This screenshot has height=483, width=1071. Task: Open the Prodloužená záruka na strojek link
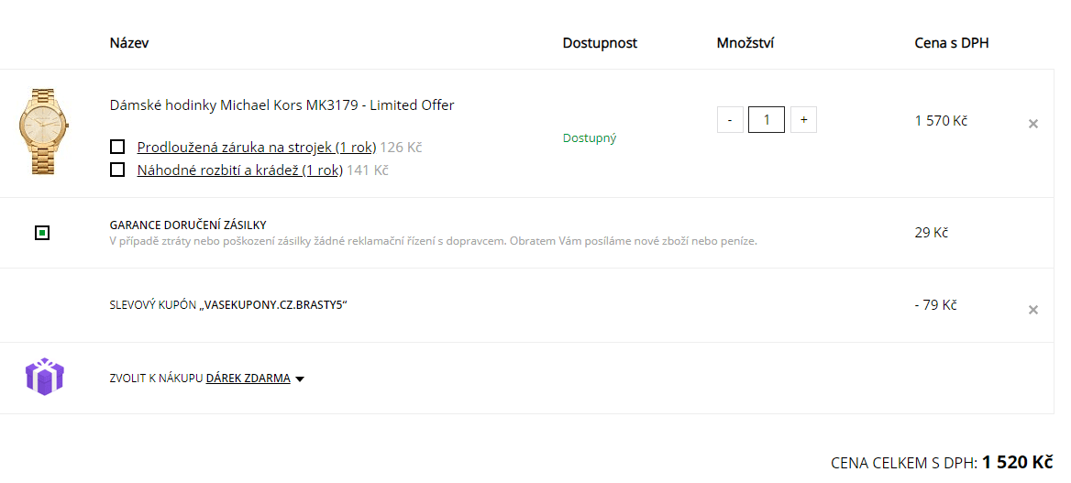[x=256, y=147]
